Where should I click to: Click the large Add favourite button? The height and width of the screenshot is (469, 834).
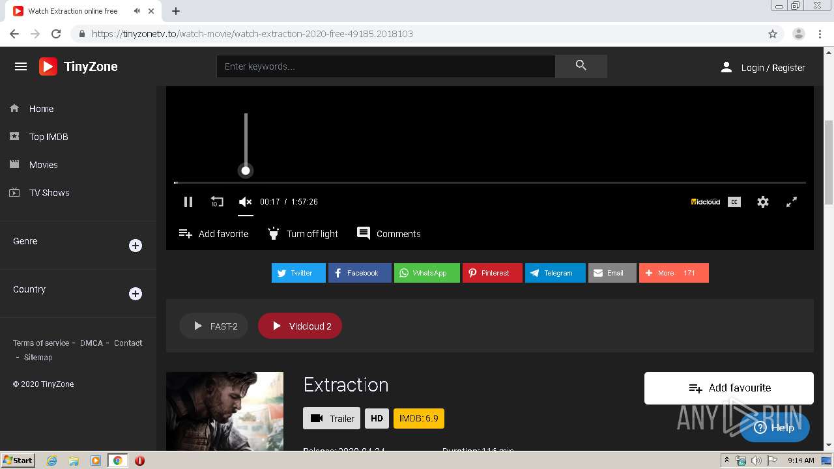click(x=729, y=388)
